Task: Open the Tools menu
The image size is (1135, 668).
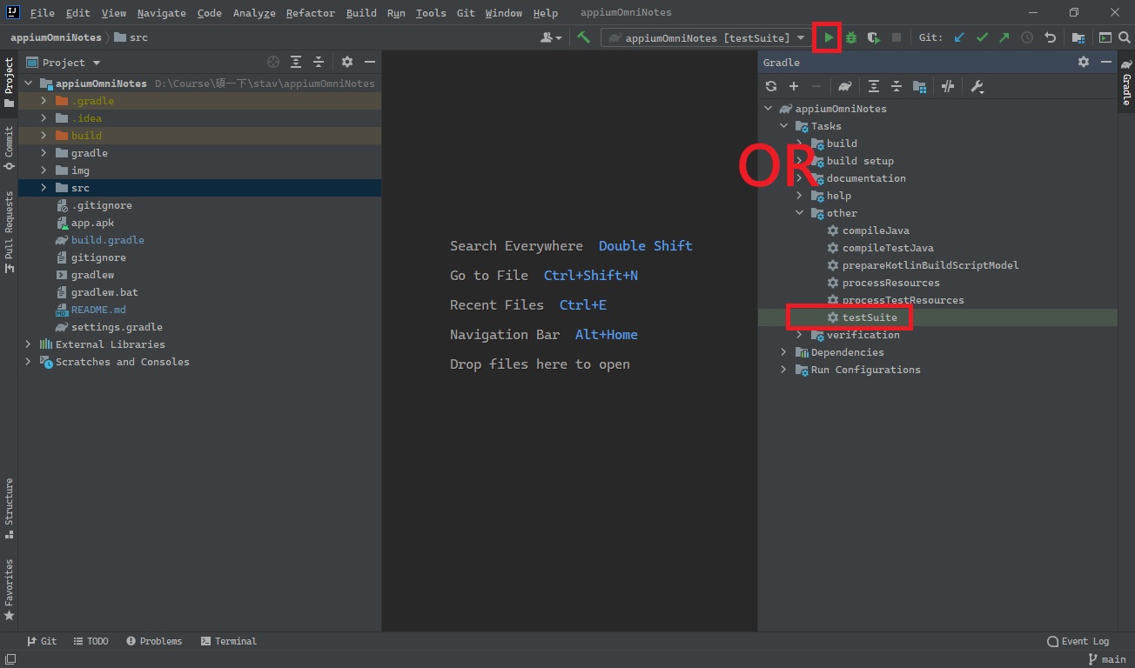Action: click(x=431, y=13)
